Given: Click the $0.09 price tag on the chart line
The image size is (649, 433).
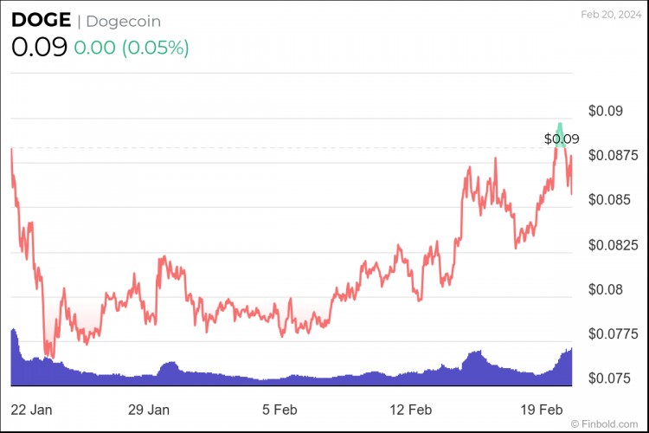Looking at the screenshot, I should click(562, 139).
